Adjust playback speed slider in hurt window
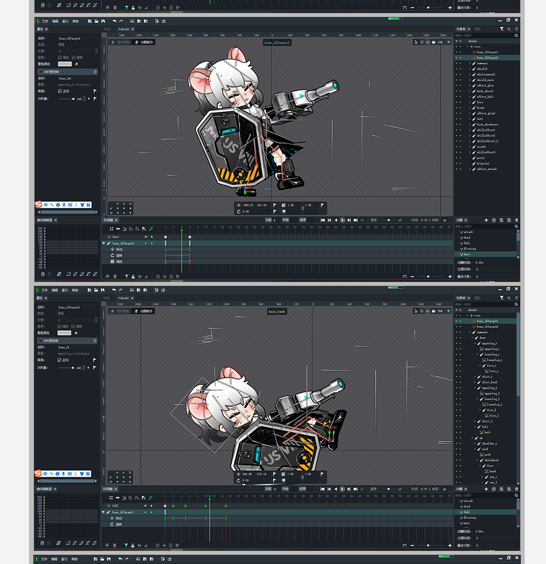The width and height of the screenshot is (546, 564). [388, 220]
